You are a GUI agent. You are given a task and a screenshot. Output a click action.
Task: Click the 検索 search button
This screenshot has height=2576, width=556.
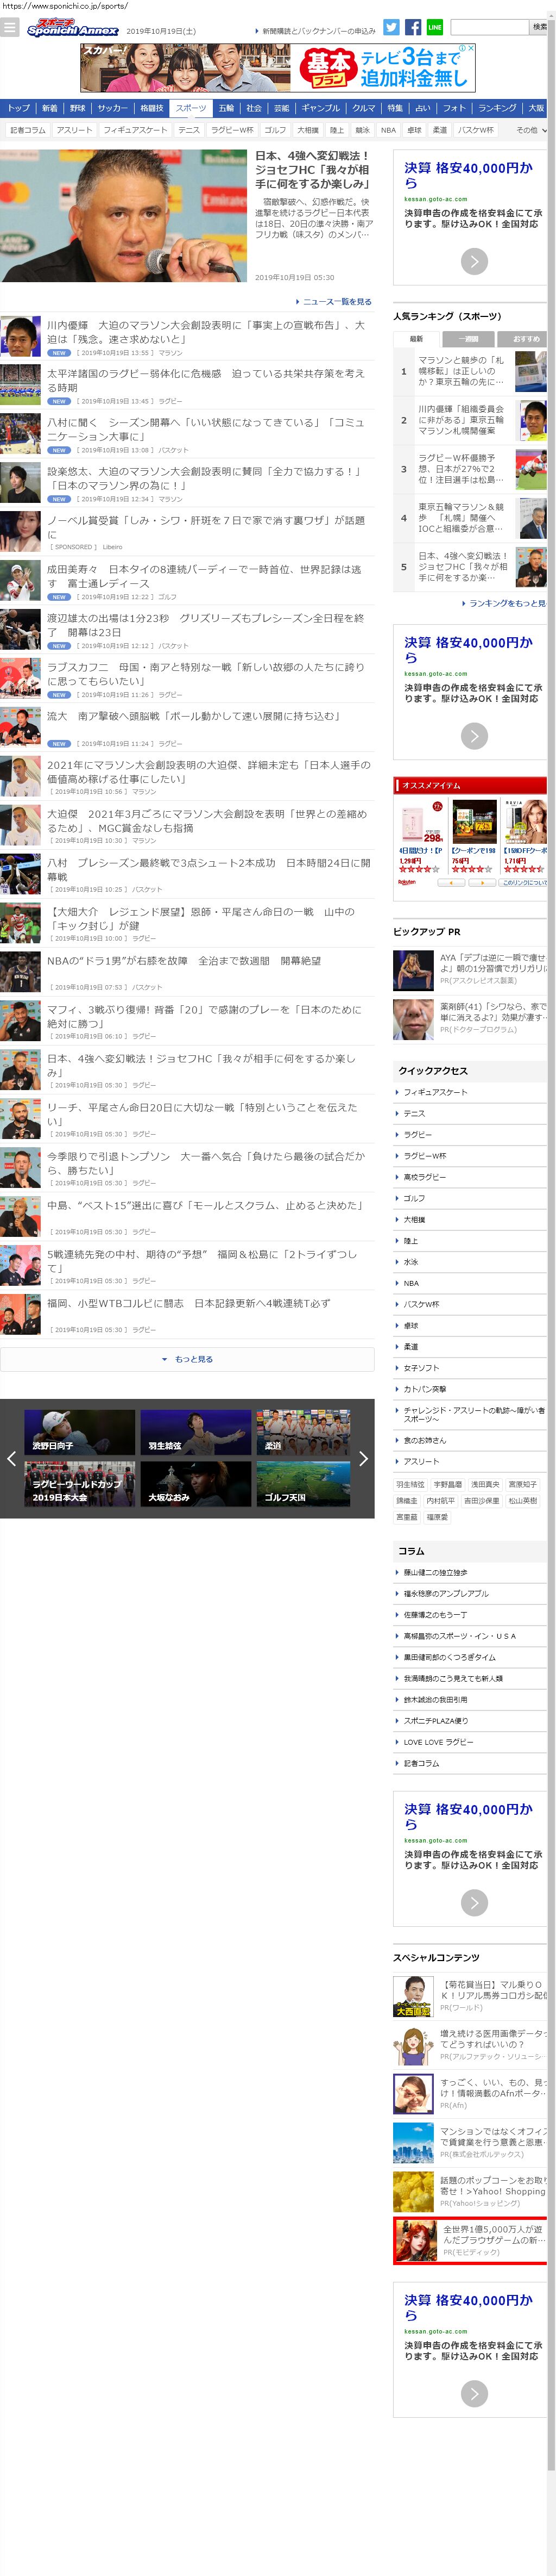[539, 27]
